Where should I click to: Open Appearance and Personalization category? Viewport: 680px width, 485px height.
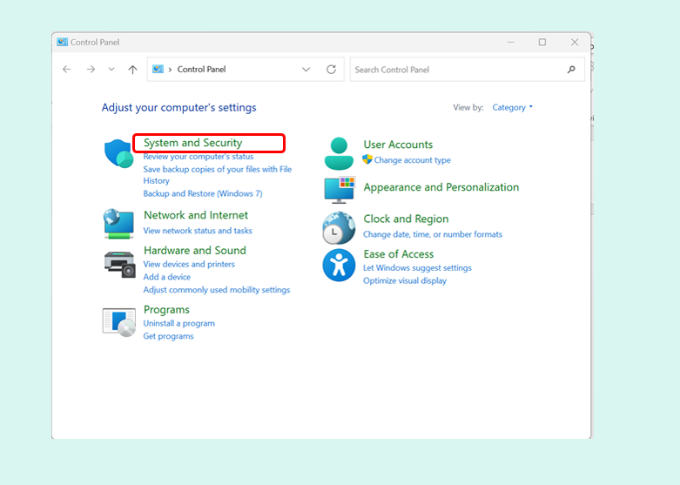point(441,187)
